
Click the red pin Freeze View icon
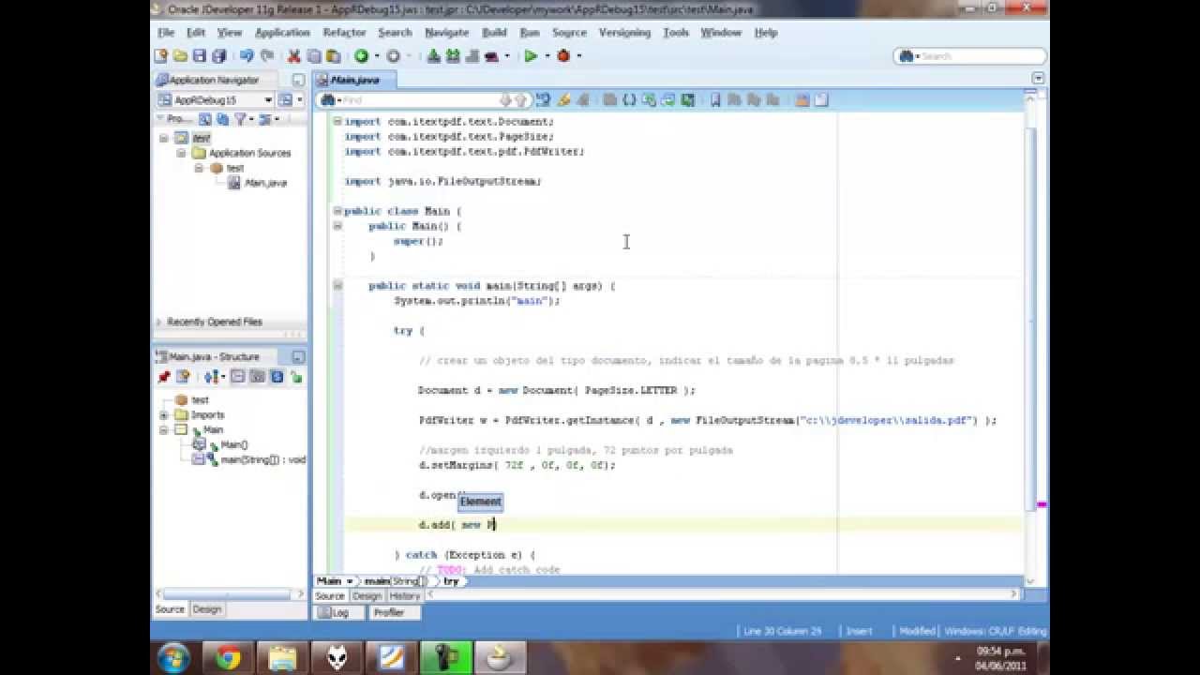164,377
